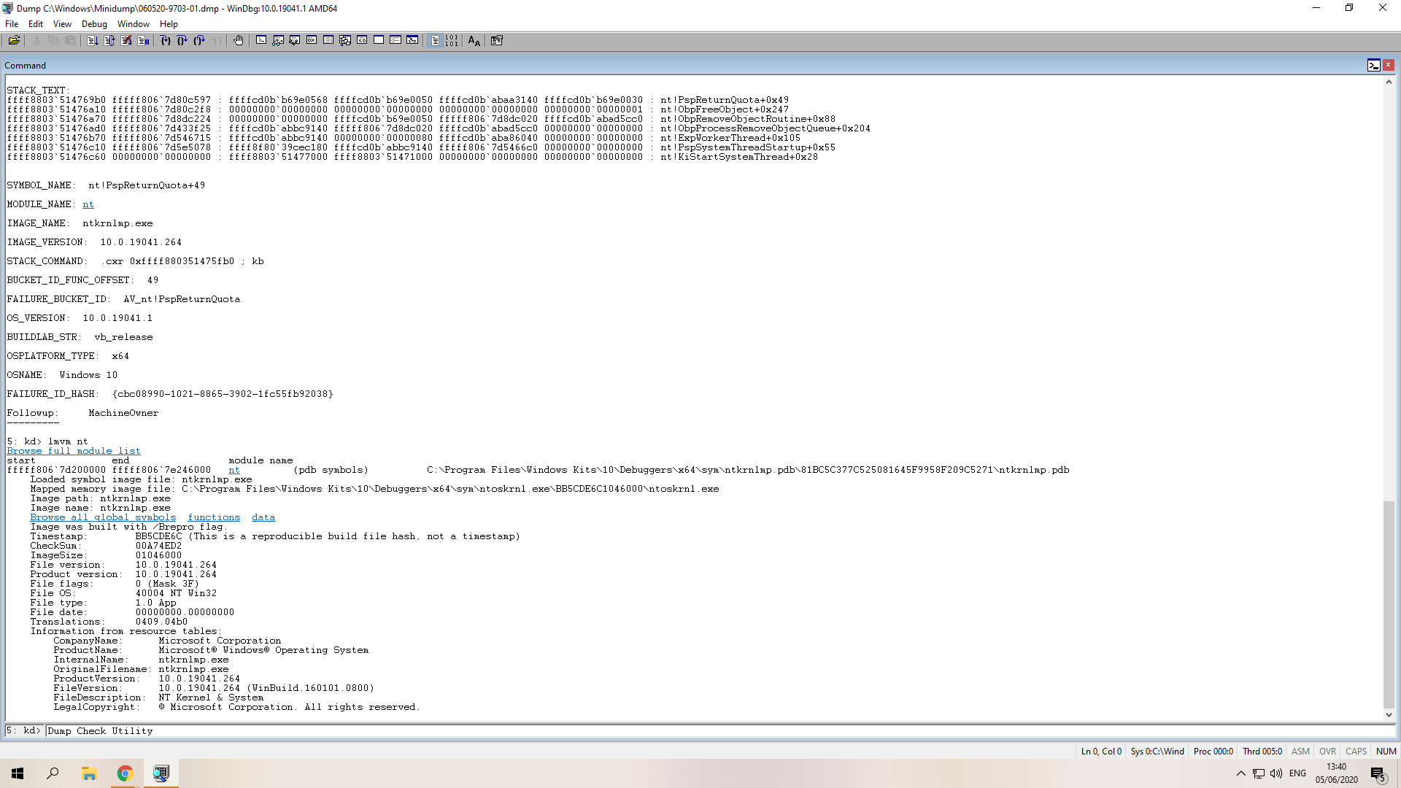Click the nt link in module list row
This screenshot has width=1401, height=788.
pyautogui.click(x=234, y=470)
